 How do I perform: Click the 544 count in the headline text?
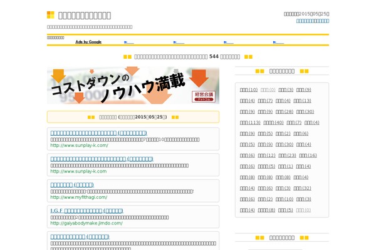[214, 56]
